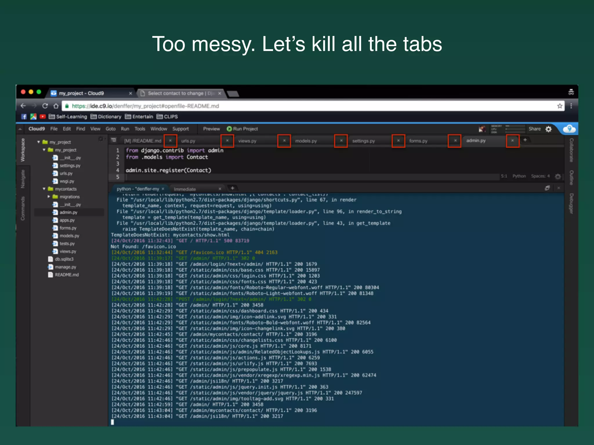Toggle the Workspace side panel
Viewport: 594px width, 445px height.
pyautogui.click(x=23, y=150)
